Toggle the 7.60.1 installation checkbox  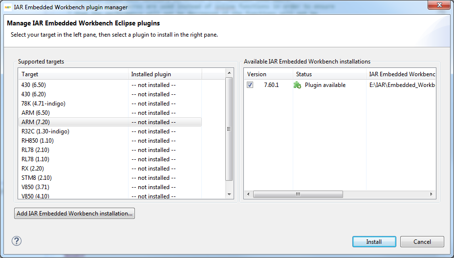[250, 85]
